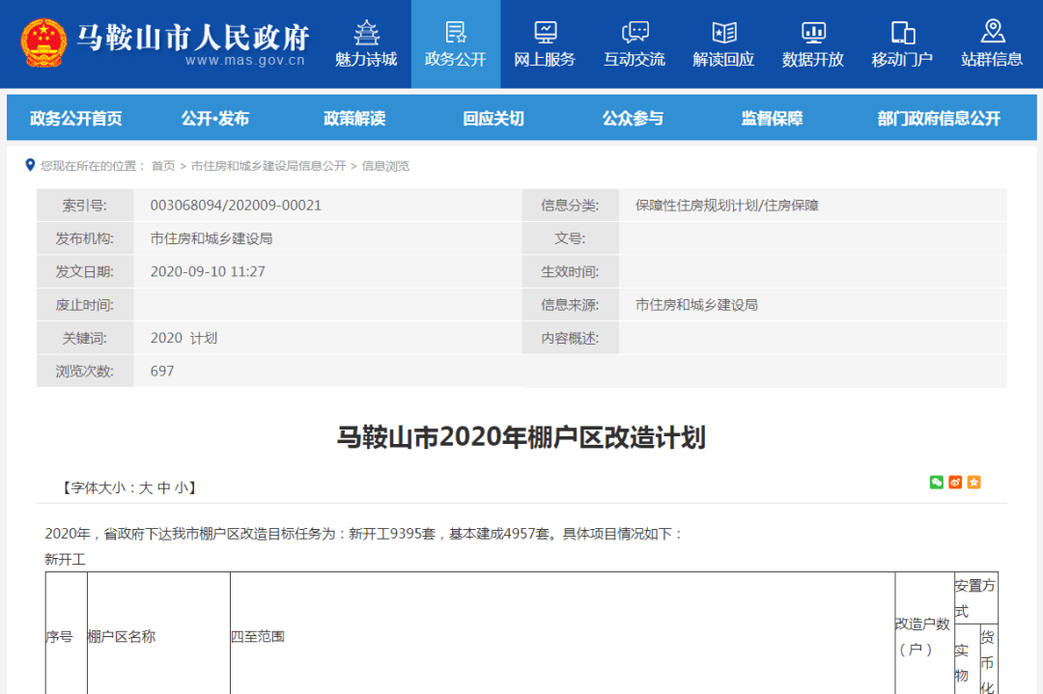Image resolution: width=1043 pixels, height=694 pixels.
Task: Open 监督保障 from the navigation bar
Action: pos(770,118)
